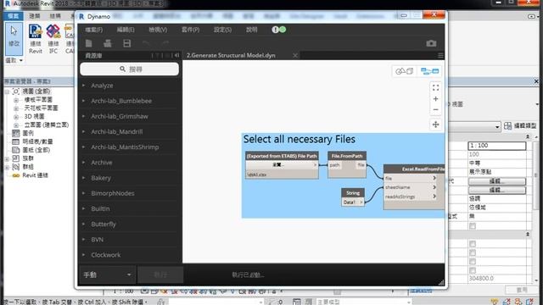
Task: Expand the 3D views node in project browser
Action: pos(16,117)
